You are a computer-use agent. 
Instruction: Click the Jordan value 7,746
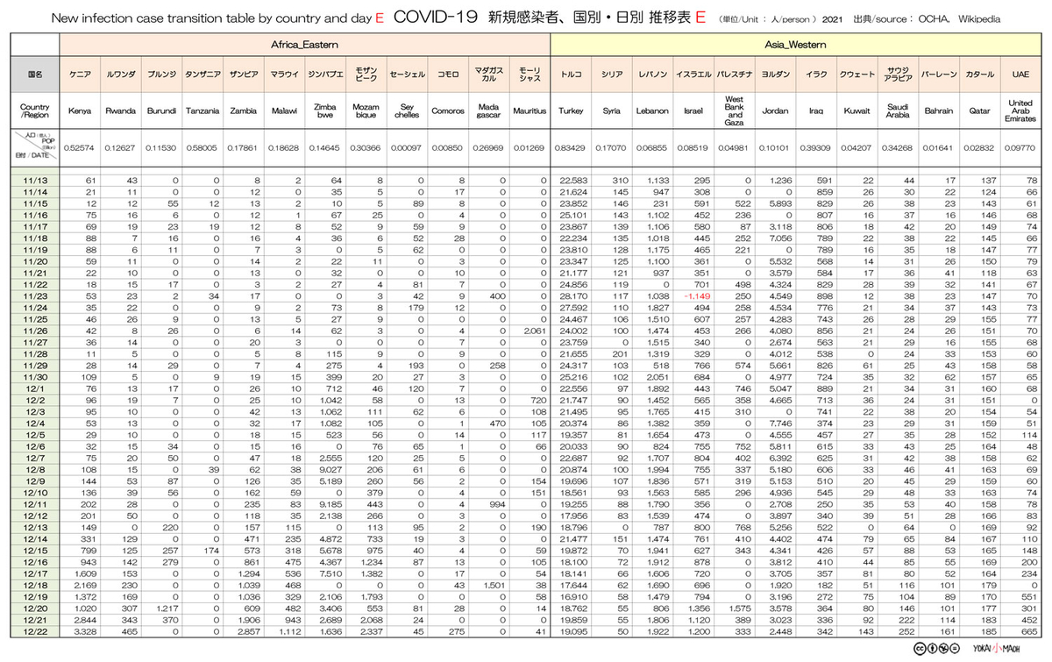pos(780,422)
